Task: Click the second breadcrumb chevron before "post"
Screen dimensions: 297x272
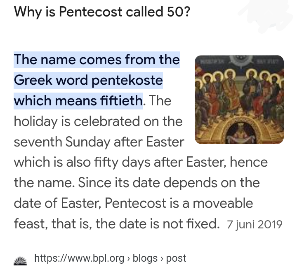Action: [162, 258]
